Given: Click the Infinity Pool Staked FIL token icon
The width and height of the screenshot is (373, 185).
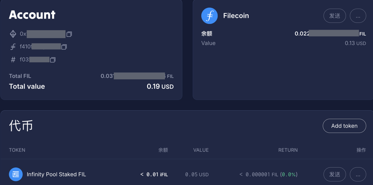Looking at the screenshot, I should (16, 174).
